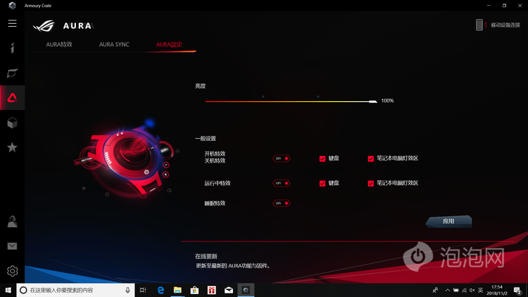Open the settings gear in sidebar
Viewport: 528px width, 297px height.
coord(12,271)
